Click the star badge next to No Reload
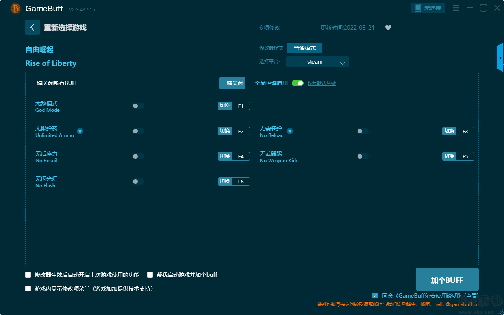 point(290,131)
